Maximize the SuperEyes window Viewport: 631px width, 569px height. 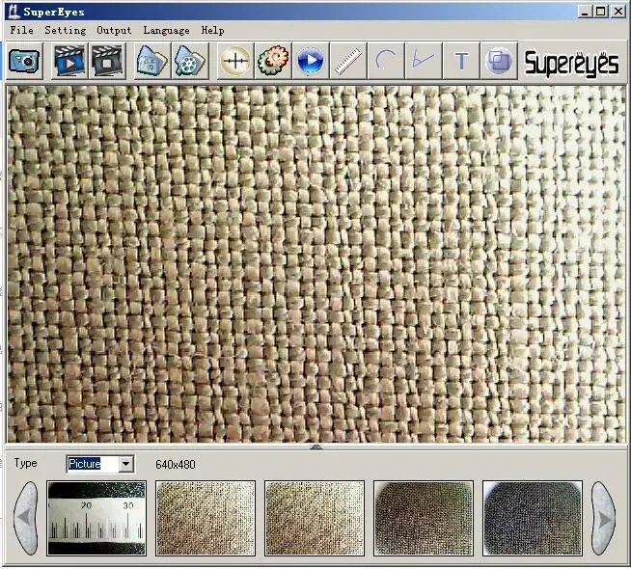point(601,12)
